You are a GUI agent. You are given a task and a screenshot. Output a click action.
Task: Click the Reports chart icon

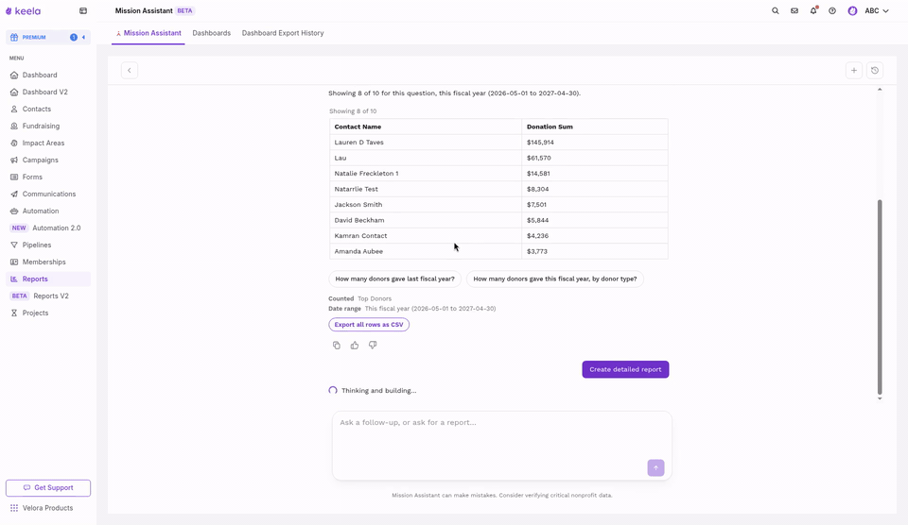14,279
